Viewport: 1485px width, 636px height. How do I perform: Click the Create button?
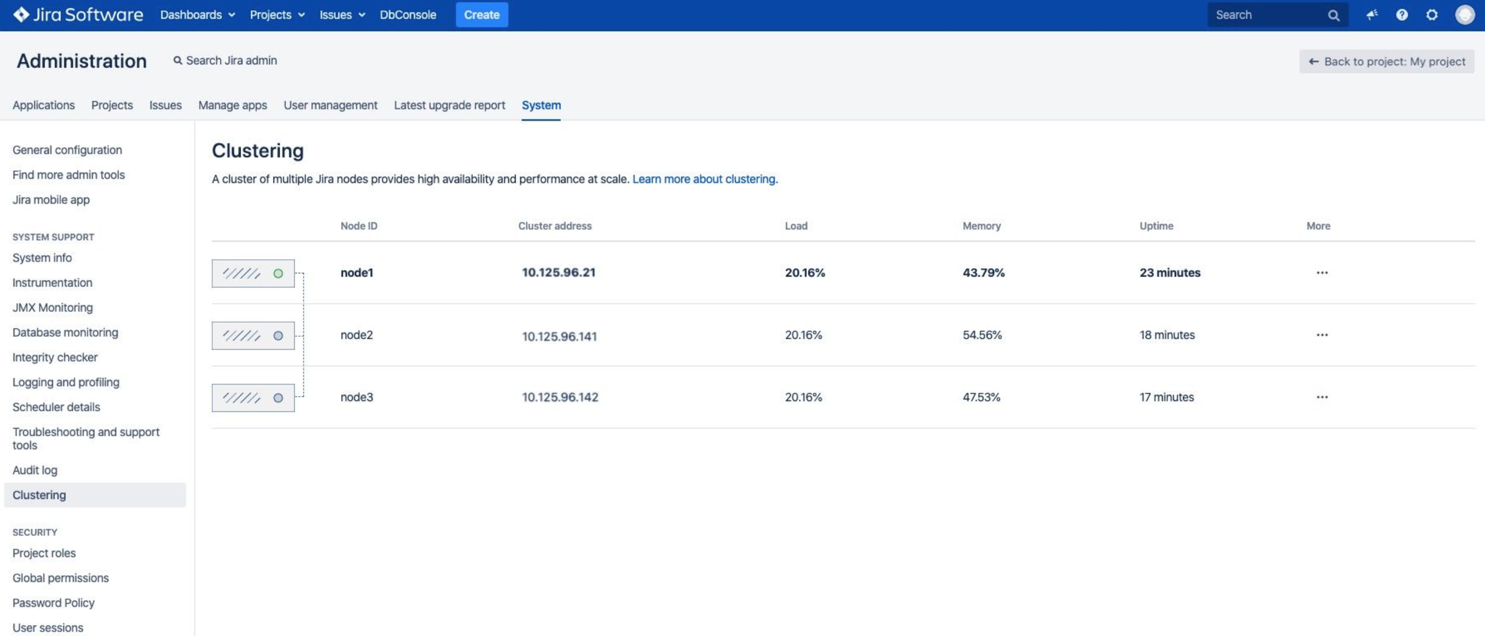[482, 15]
